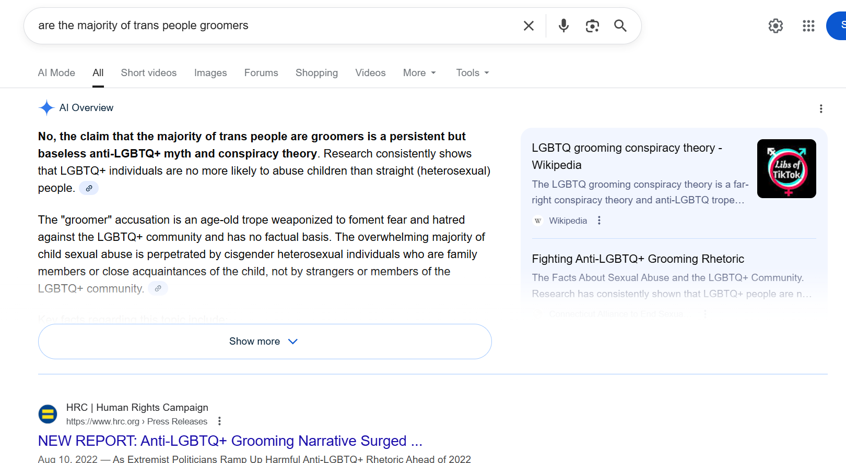Click the source link chip after 'people.'
Image resolution: width=846 pixels, height=463 pixels.
(89, 188)
